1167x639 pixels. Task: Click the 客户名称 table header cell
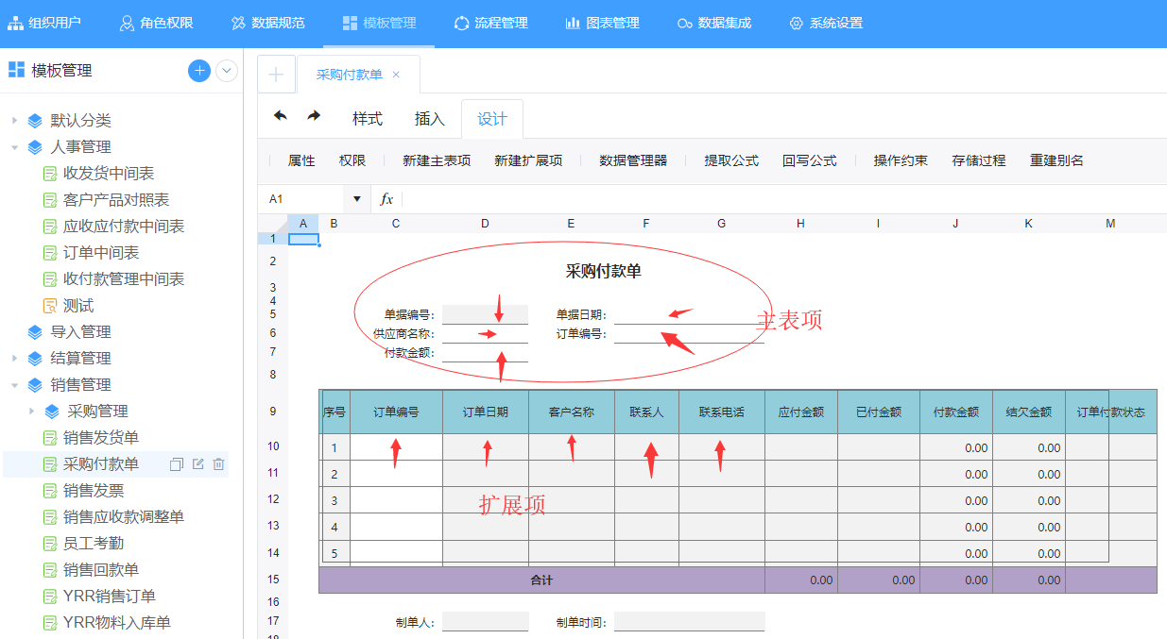[x=571, y=412]
